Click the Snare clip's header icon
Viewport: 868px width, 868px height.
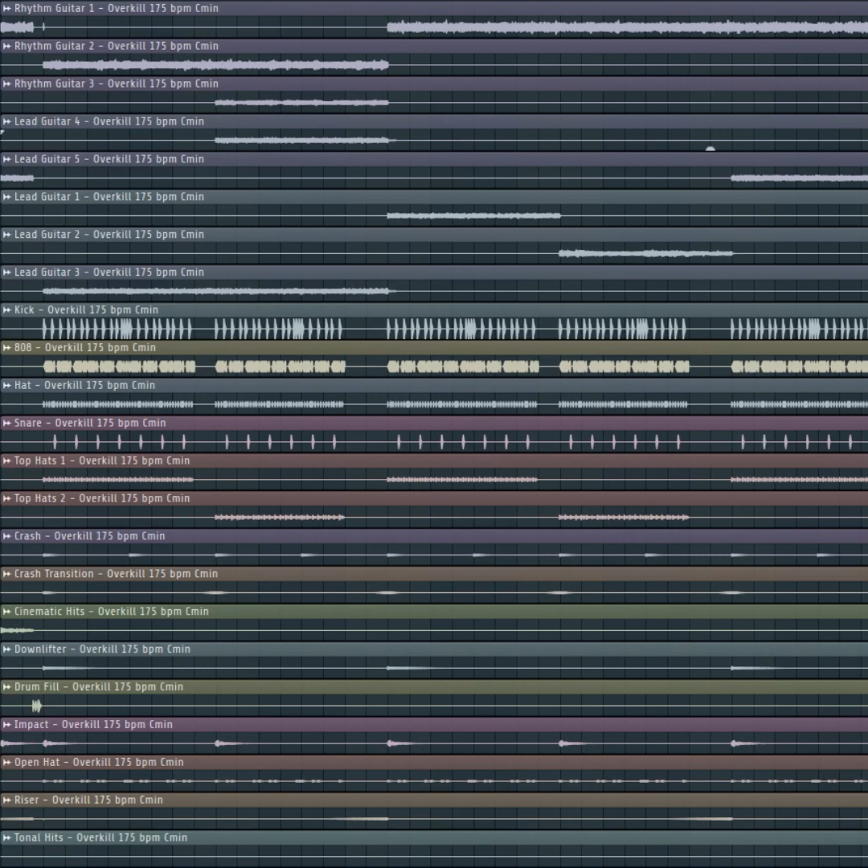coord(7,423)
